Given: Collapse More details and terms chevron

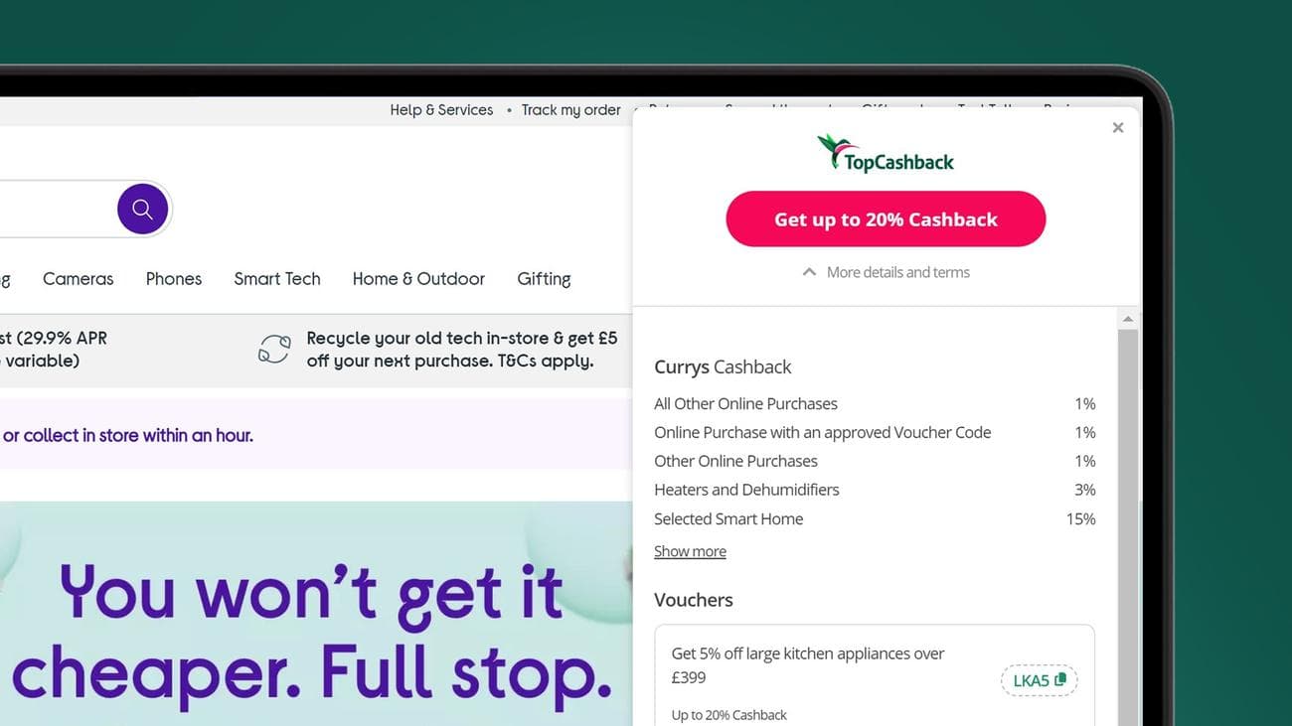Looking at the screenshot, I should coord(809,272).
